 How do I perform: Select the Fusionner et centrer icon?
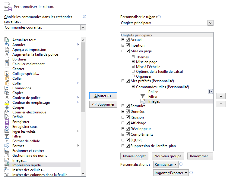7,151
